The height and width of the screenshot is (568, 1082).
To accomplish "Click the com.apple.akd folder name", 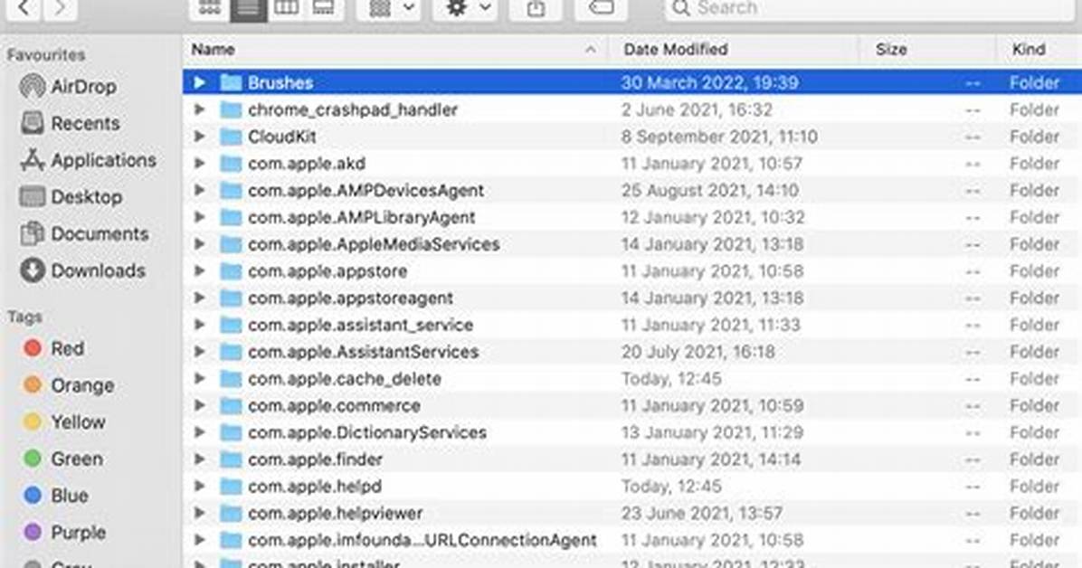I will coord(307,164).
